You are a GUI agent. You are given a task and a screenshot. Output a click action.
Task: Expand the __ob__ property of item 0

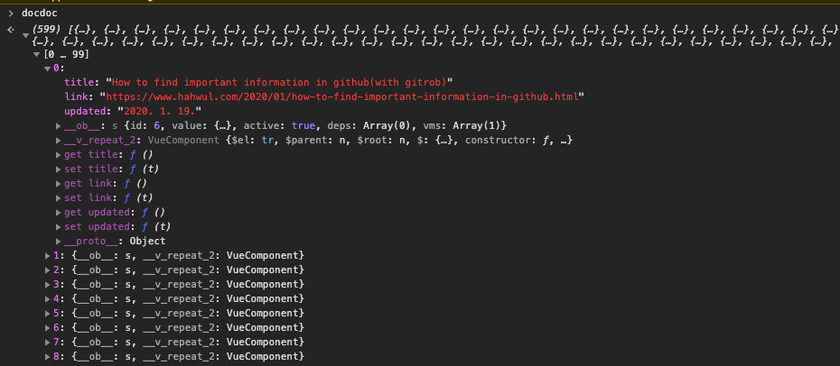tap(59, 126)
